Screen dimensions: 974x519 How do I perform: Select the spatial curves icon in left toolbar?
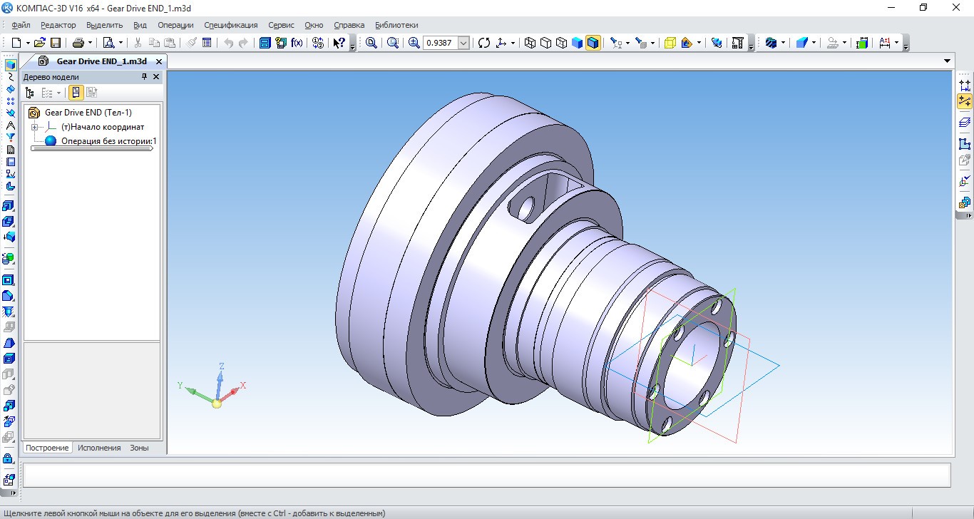(10, 76)
